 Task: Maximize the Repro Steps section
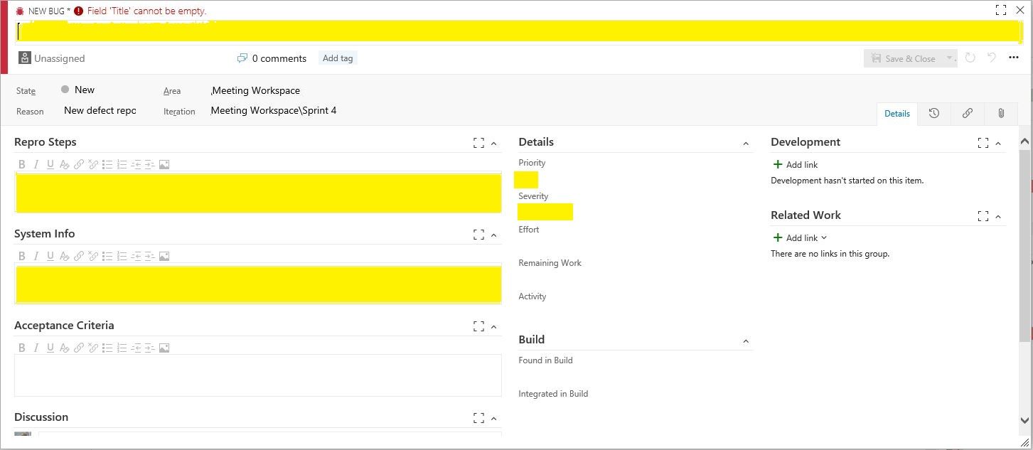tap(478, 143)
